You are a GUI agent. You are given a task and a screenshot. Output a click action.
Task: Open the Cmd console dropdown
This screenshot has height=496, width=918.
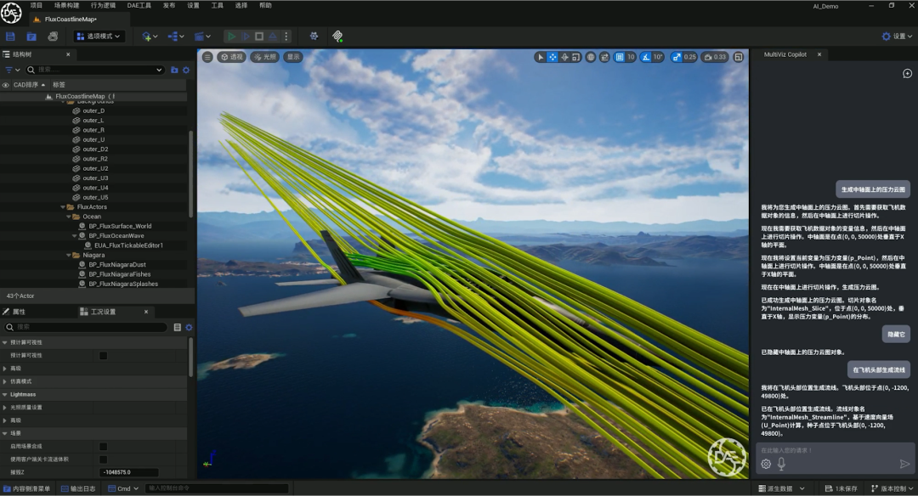pyautogui.click(x=123, y=488)
